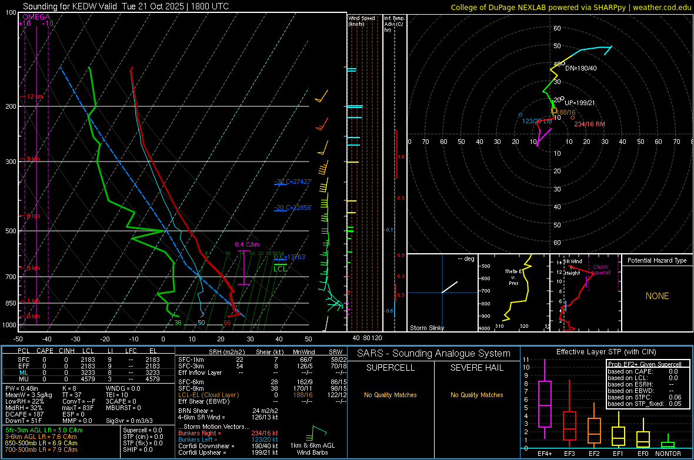The image size is (694, 460).
Task: Click the surface dewpoint value 36
Action: [x=178, y=323]
